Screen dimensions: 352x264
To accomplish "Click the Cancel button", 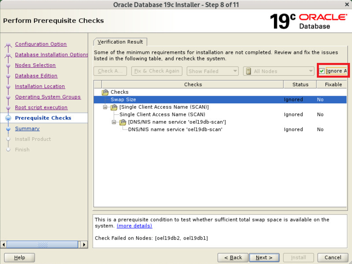I will click(333, 257).
